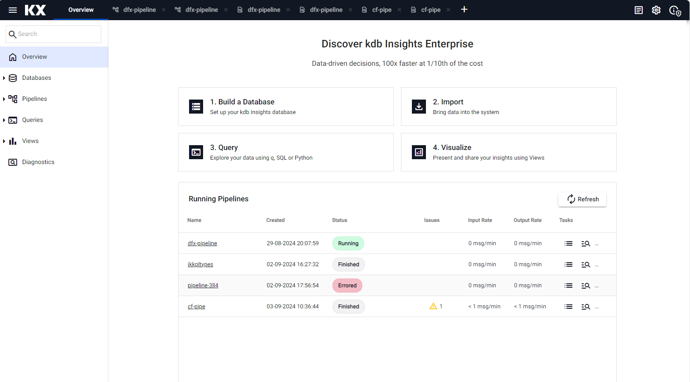Open diagnostics search for ikkpltypes row
This screenshot has width=690, height=382.
pos(586,264)
